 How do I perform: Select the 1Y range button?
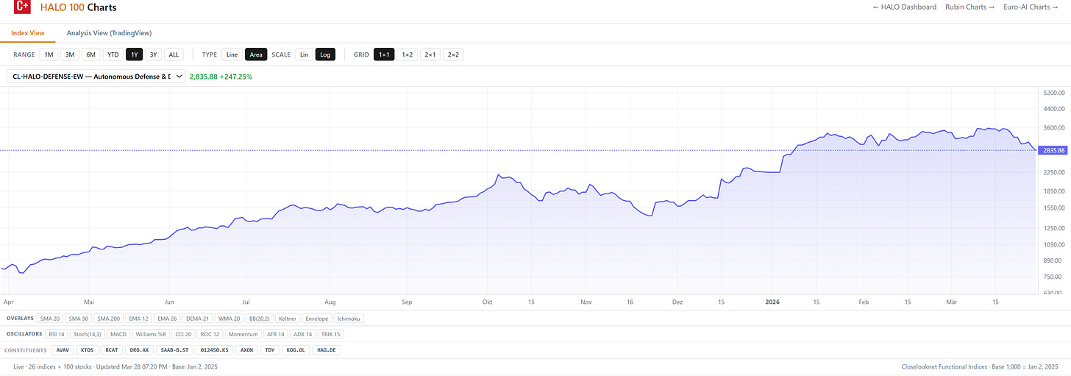[x=134, y=54]
